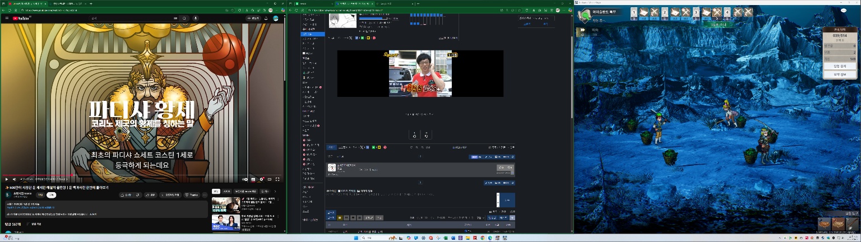
Task: Click the microphone voice search icon on YouTube
Action: 196,18
